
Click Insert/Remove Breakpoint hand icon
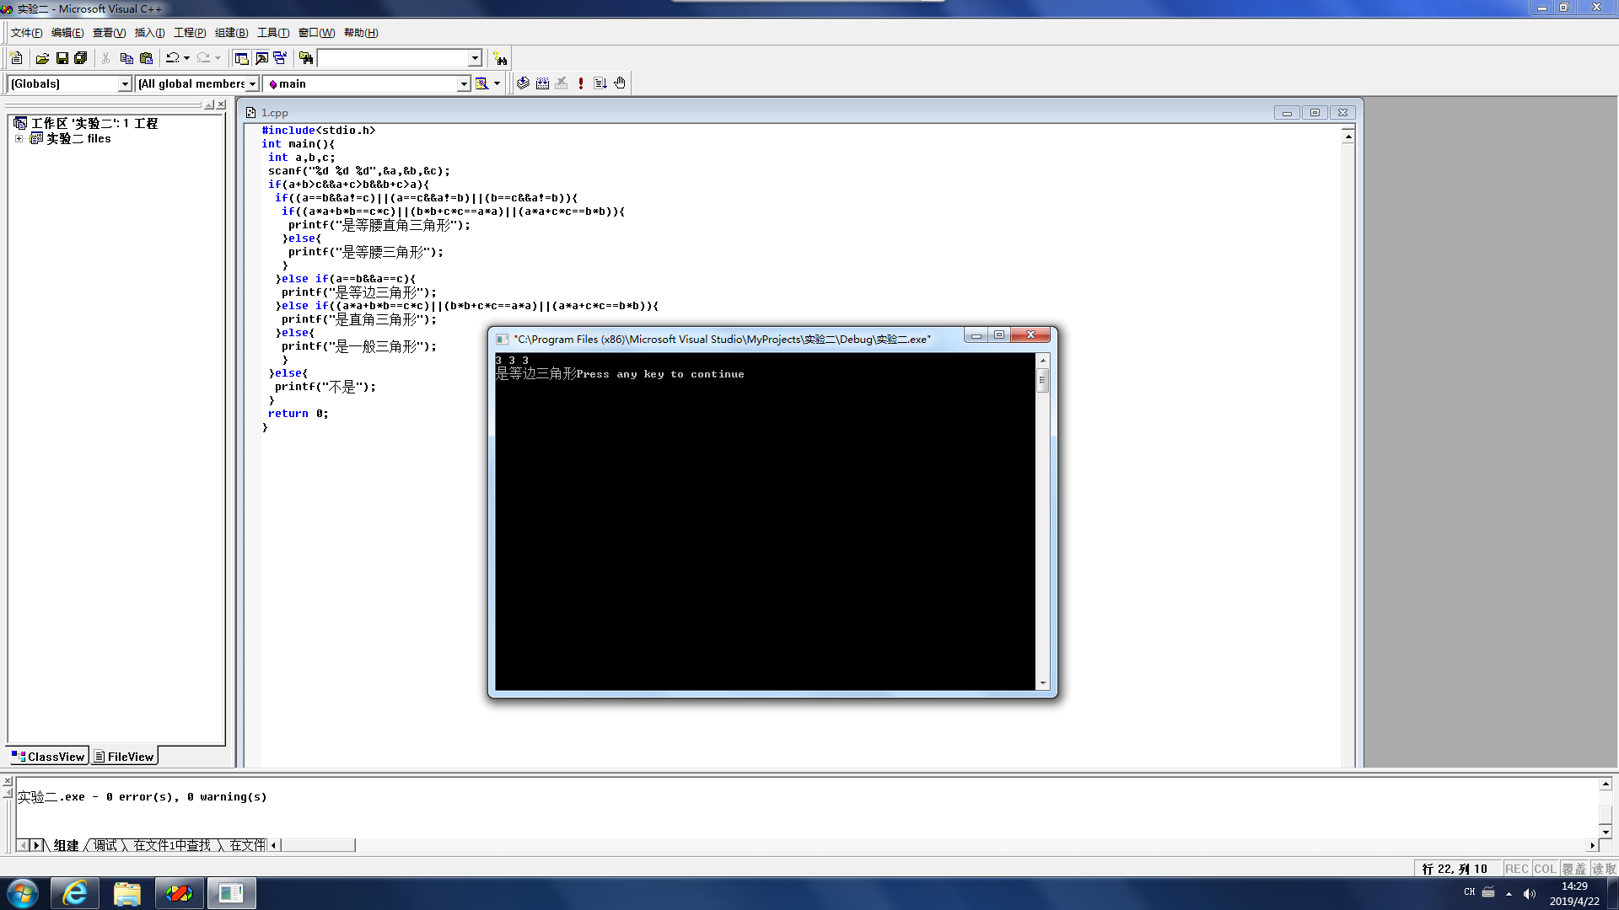(x=620, y=83)
